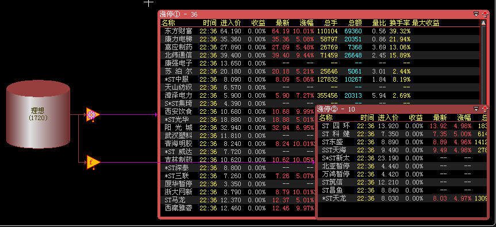Click 最大收益 column header

tap(426, 23)
